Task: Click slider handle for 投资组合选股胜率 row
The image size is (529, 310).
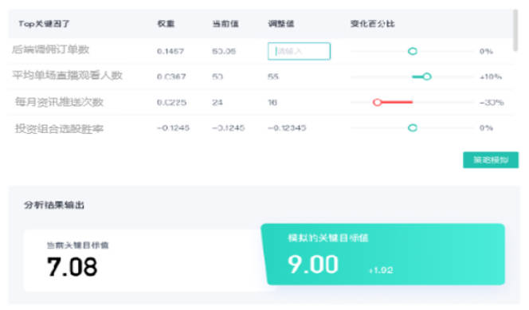Action: (412, 128)
